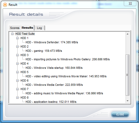
Task: Open the Log tab
Action: (x=39, y=28)
